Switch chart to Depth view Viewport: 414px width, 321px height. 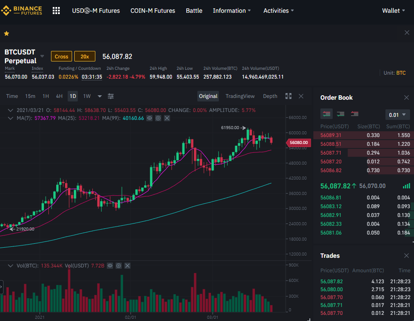pos(270,96)
